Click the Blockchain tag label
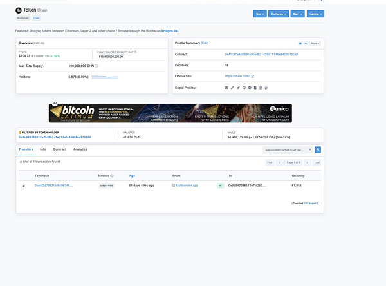This screenshot has height=286, width=386. [23, 18]
